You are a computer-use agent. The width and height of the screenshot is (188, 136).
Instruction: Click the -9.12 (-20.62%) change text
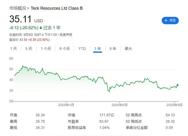(24, 28)
